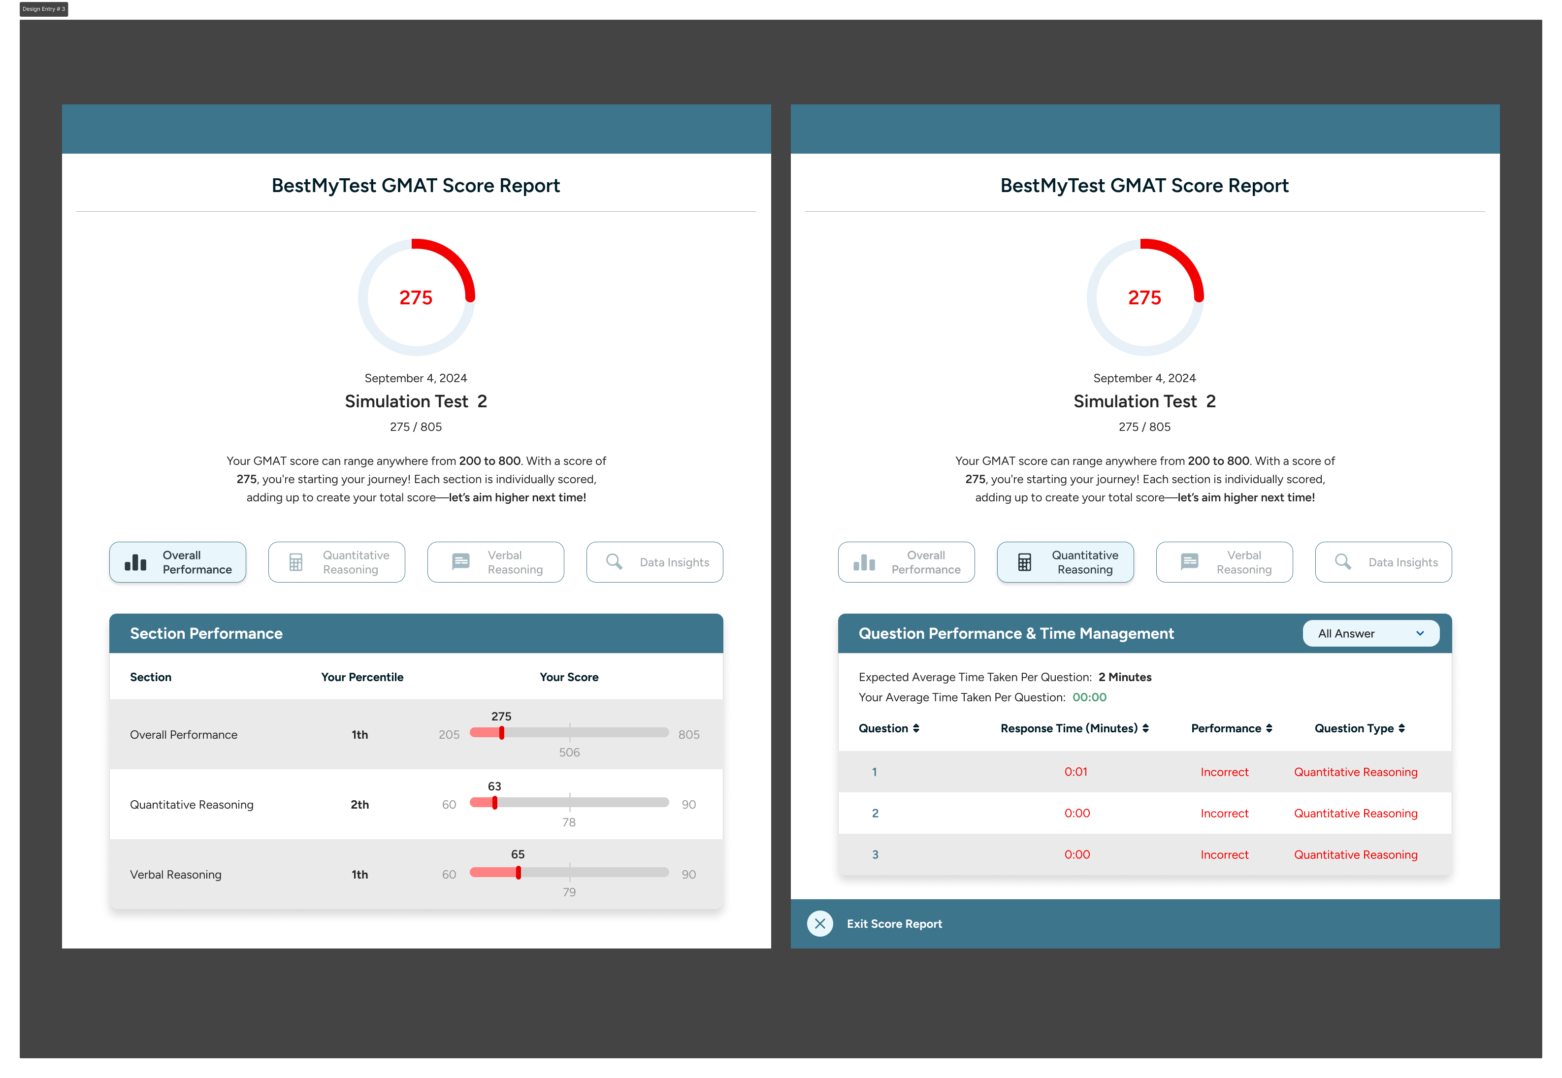1562x1078 pixels.
Task: Open question 2 link in the table
Action: click(x=875, y=813)
